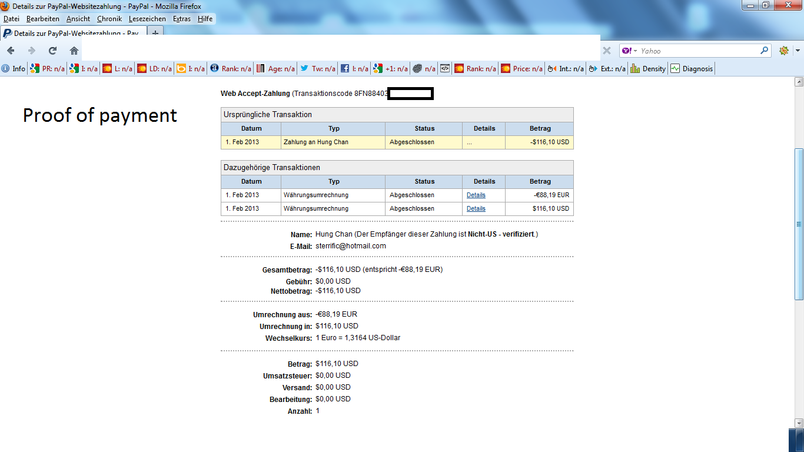Click external links 'Ext.: n/a' item
Image resolution: width=804 pixels, height=452 pixels.
pyautogui.click(x=607, y=69)
